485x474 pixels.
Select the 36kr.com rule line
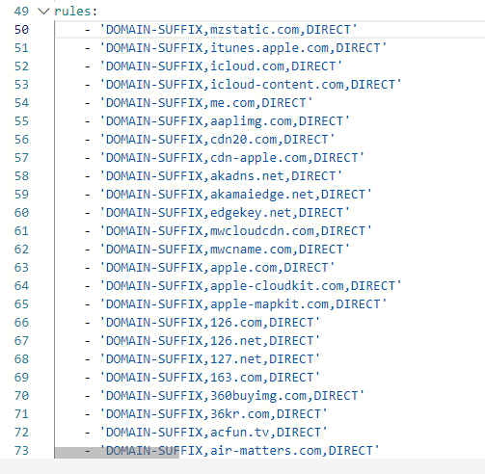[213, 414]
